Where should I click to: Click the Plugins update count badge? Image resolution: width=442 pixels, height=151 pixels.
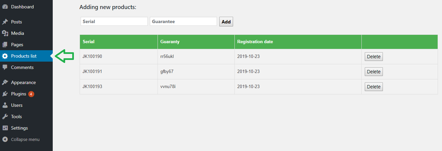pyautogui.click(x=31, y=94)
